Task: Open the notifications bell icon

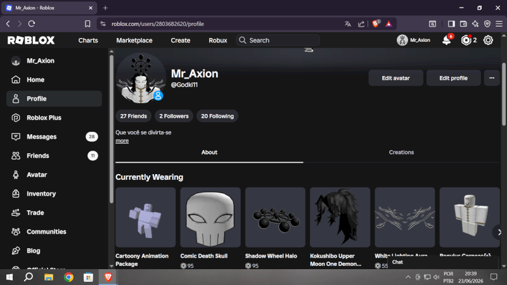Action: click(447, 41)
